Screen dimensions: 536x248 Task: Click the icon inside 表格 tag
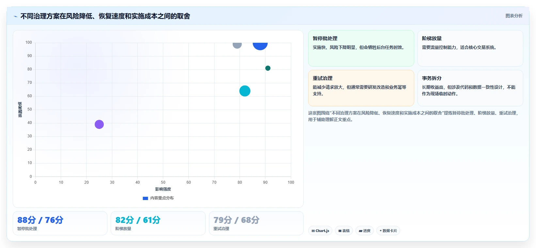tap(340, 231)
